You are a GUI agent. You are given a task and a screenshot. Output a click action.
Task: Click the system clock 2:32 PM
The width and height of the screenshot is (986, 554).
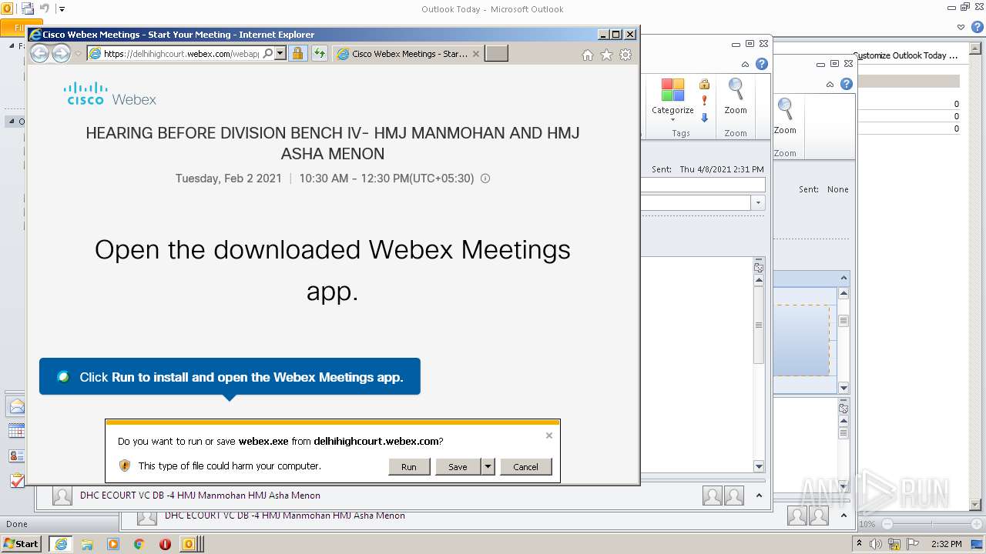[947, 544]
